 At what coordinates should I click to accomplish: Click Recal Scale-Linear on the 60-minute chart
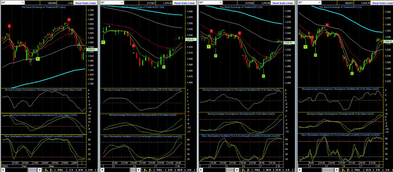[x=184, y=3]
